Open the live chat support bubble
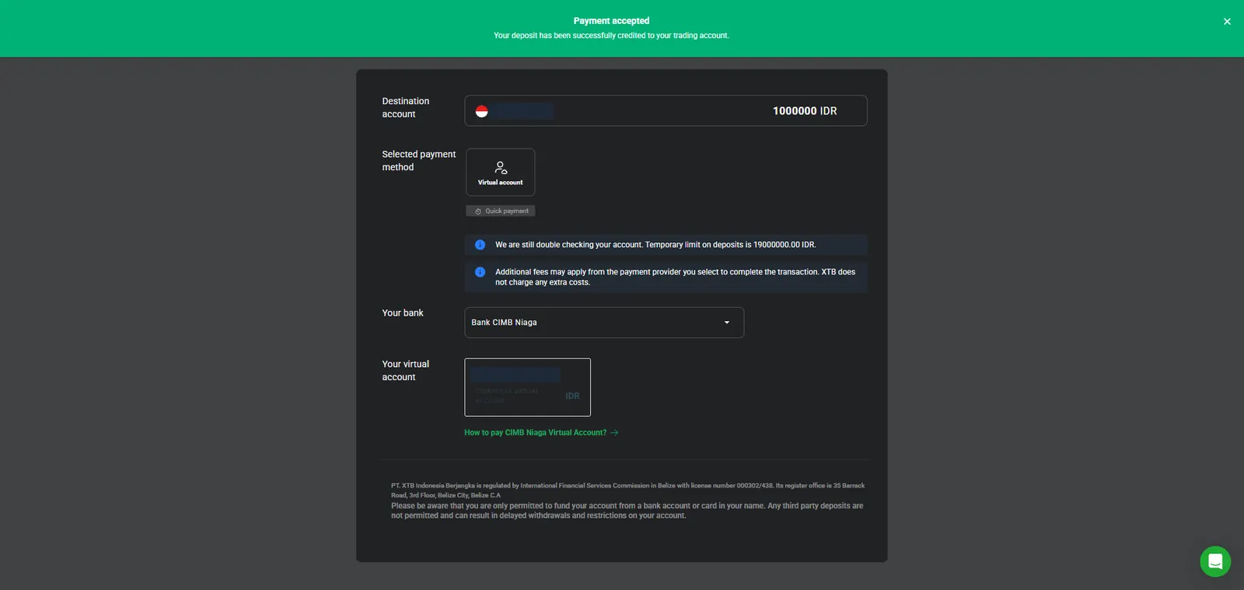The height and width of the screenshot is (590, 1244). coord(1215,561)
